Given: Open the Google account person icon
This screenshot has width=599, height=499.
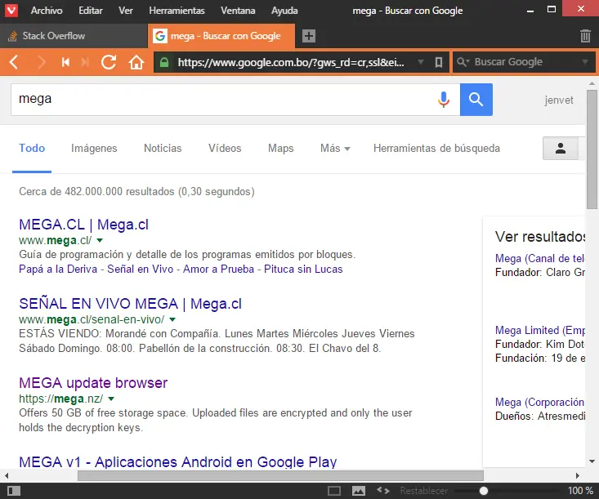Looking at the screenshot, I should click(x=561, y=148).
